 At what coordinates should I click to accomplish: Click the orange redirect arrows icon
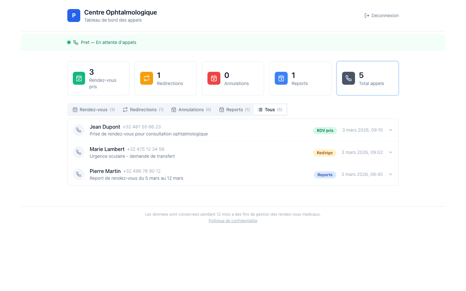tap(146, 78)
